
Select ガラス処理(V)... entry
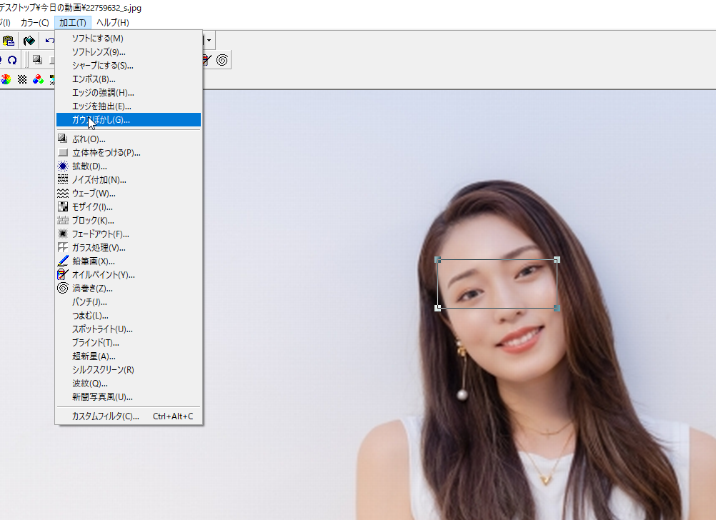[x=129, y=248]
